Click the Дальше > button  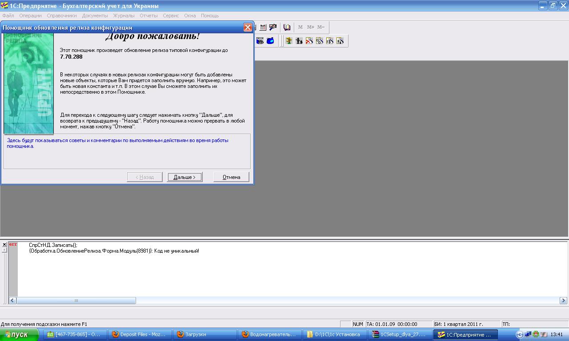coord(184,177)
